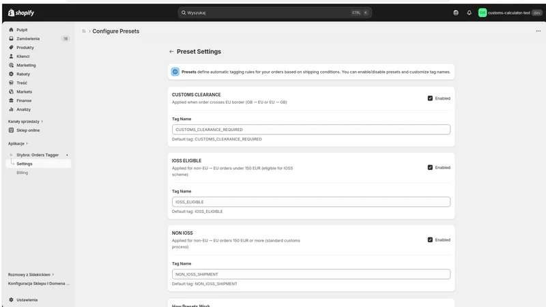Open Zamówienia orders icon

(x=11, y=39)
